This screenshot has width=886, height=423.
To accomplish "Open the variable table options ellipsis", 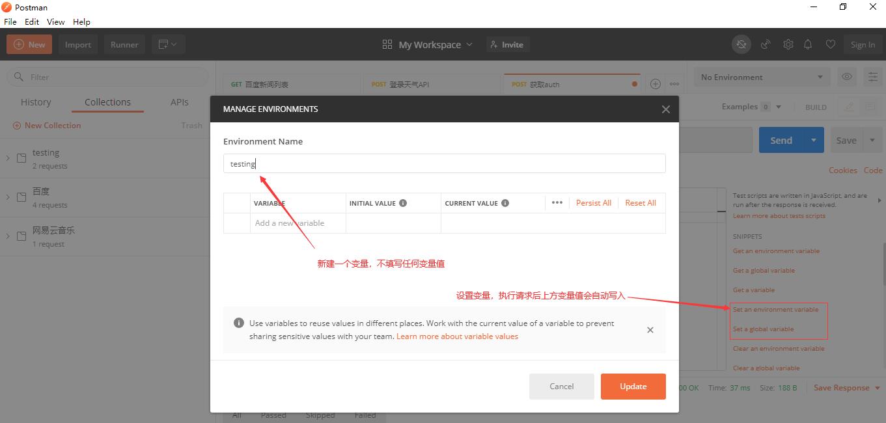I will coord(557,203).
